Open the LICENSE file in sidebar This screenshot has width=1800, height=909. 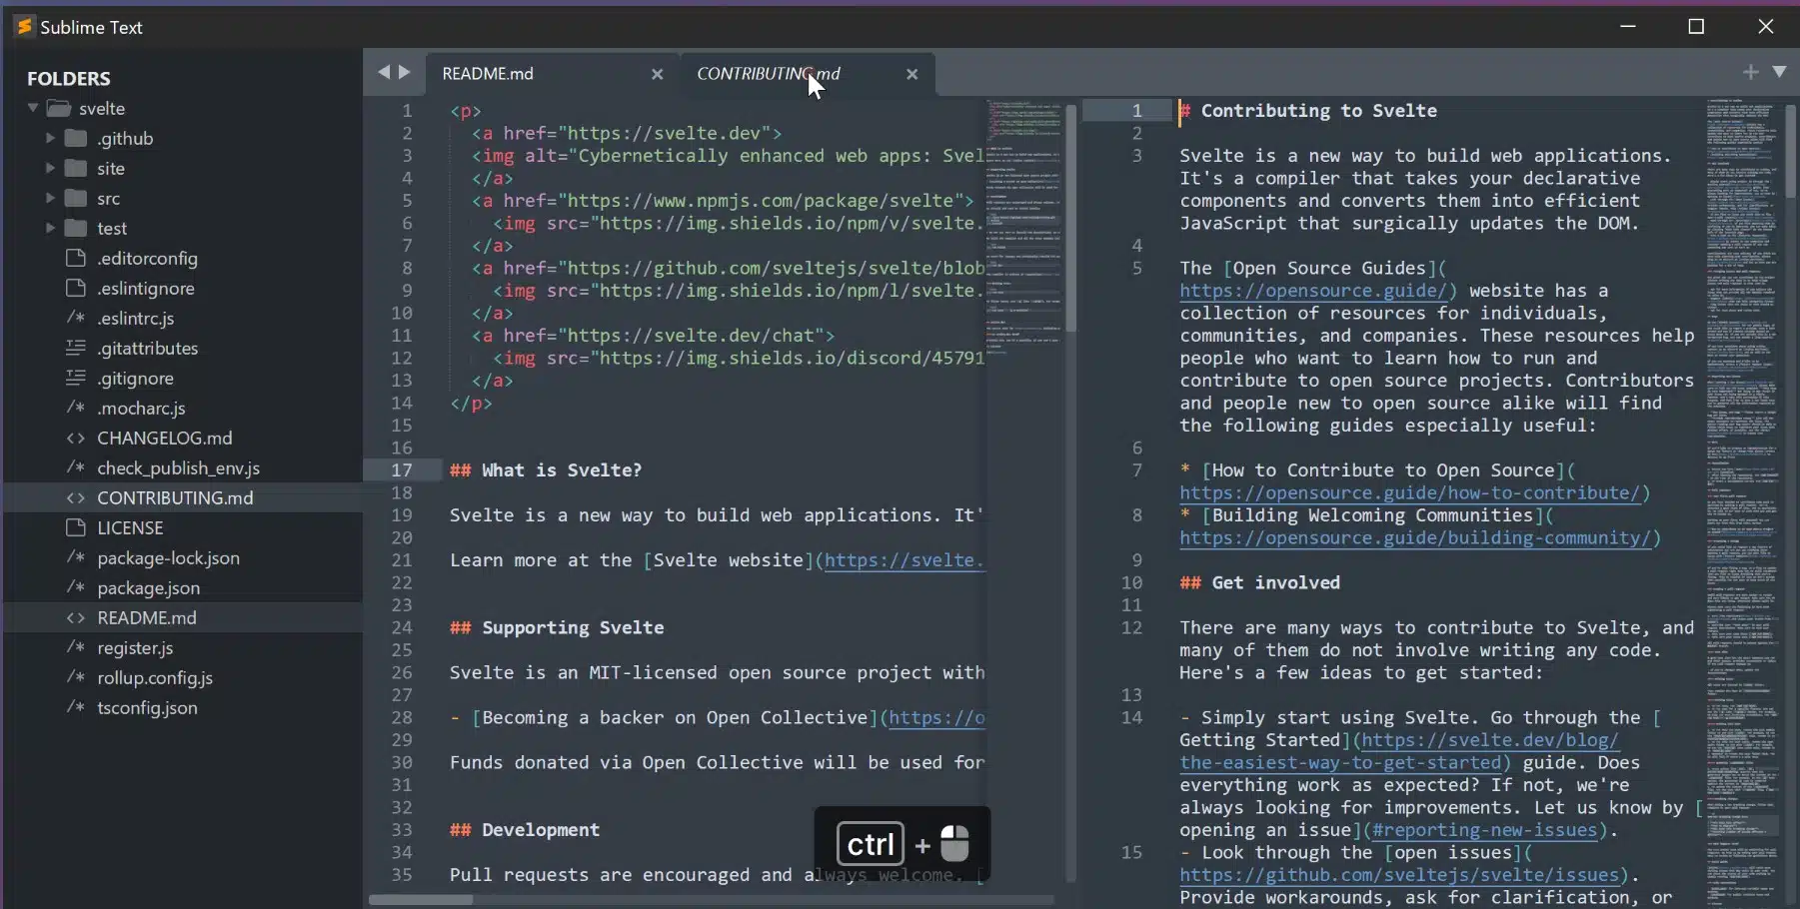click(x=130, y=527)
